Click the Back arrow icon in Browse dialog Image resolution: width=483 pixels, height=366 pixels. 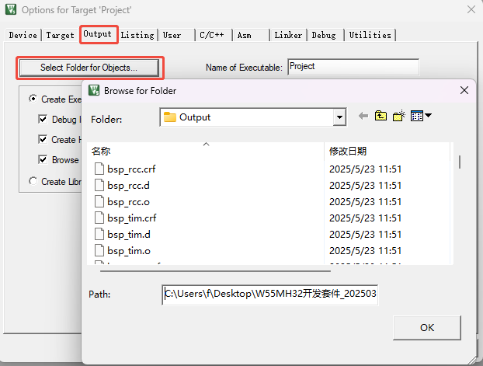[x=363, y=117]
